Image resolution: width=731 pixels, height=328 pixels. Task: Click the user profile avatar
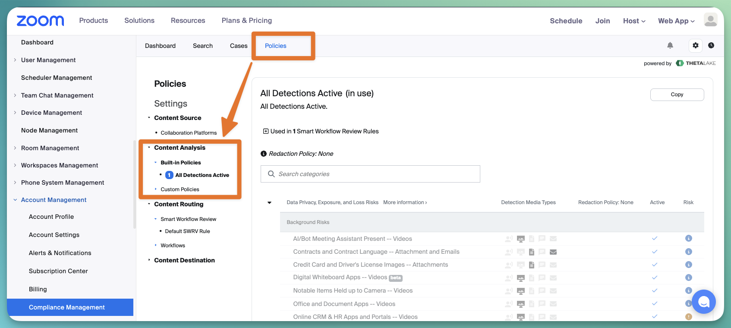coord(710,20)
